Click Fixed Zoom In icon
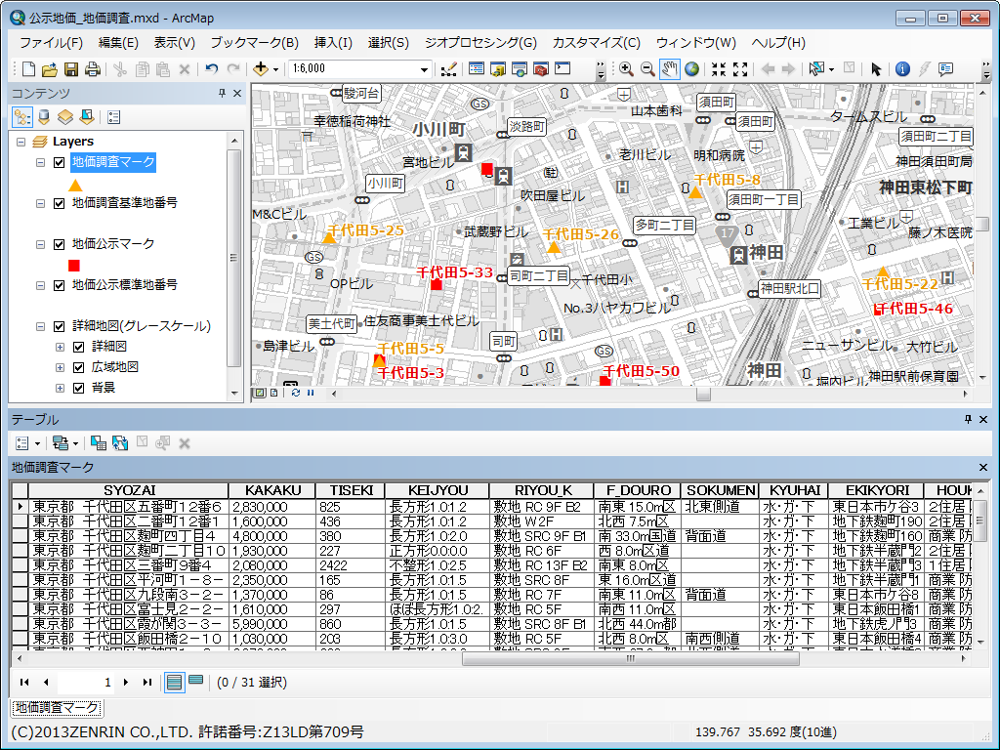The height and width of the screenshot is (750, 1000). (719, 69)
